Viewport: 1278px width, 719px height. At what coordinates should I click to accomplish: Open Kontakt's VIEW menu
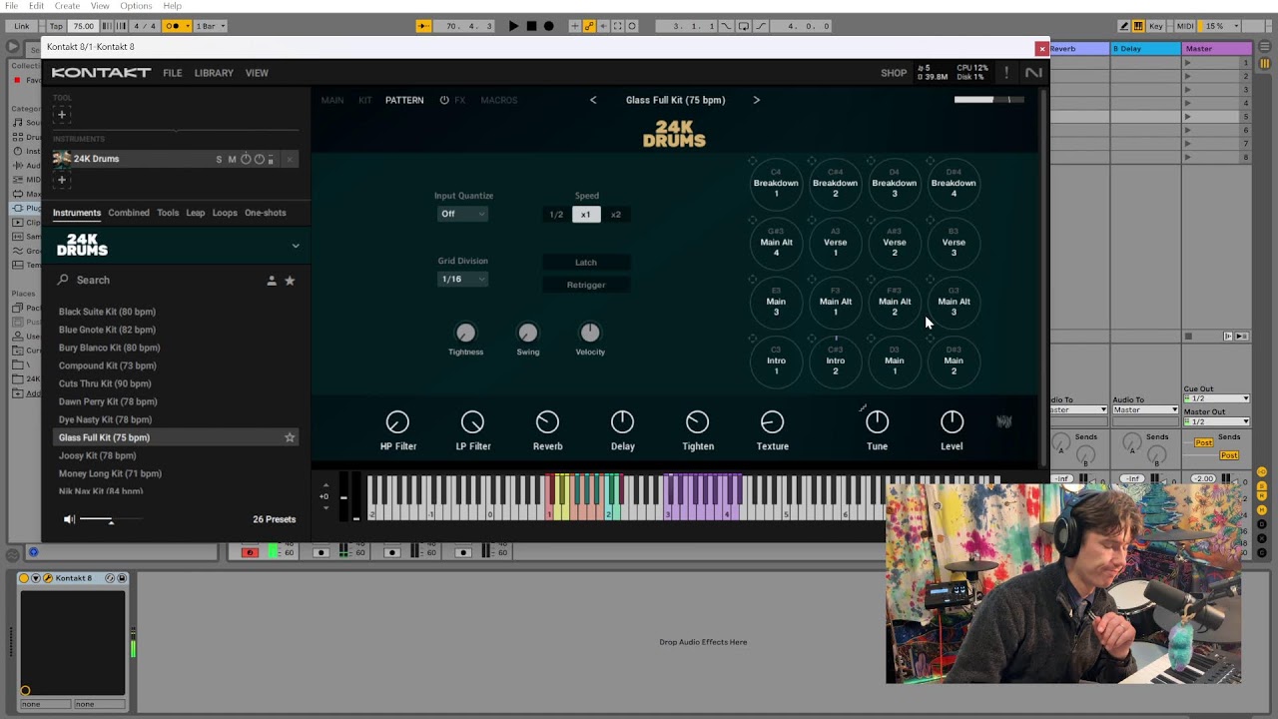tap(257, 73)
